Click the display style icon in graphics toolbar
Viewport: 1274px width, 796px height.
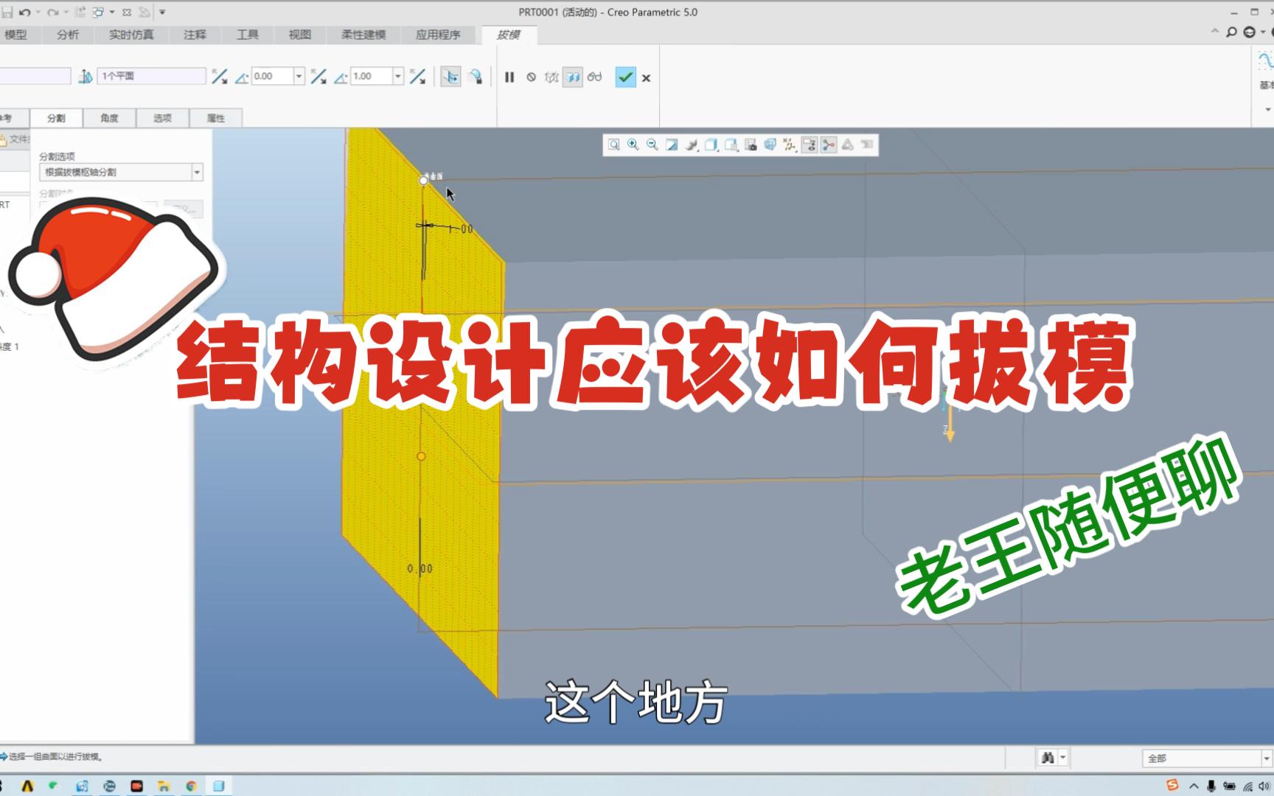[x=710, y=145]
